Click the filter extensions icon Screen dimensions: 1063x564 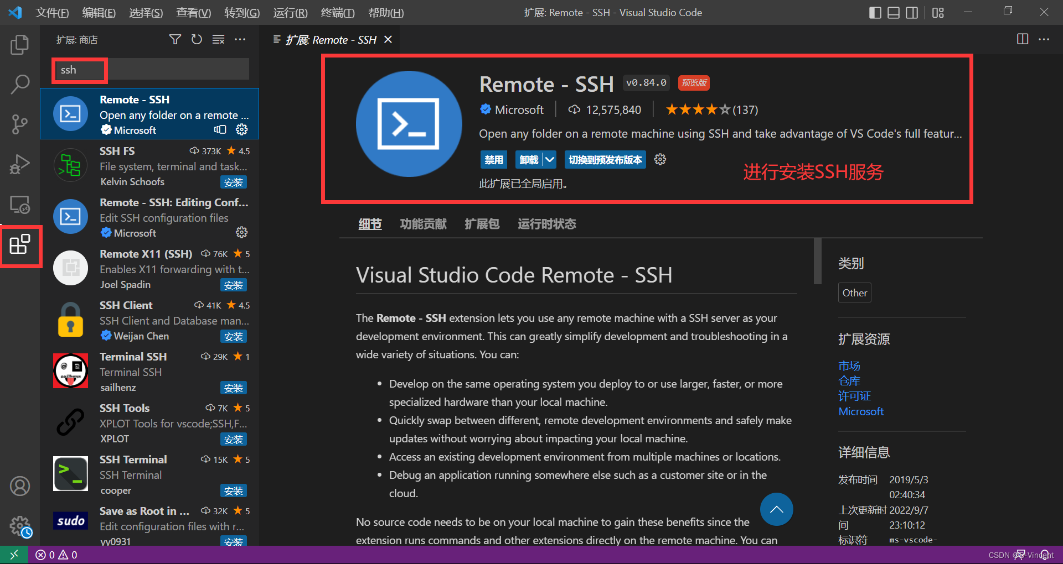(x=175, y=40)
